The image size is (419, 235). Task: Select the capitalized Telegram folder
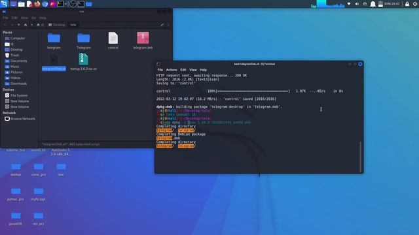[x=83, y=40]
